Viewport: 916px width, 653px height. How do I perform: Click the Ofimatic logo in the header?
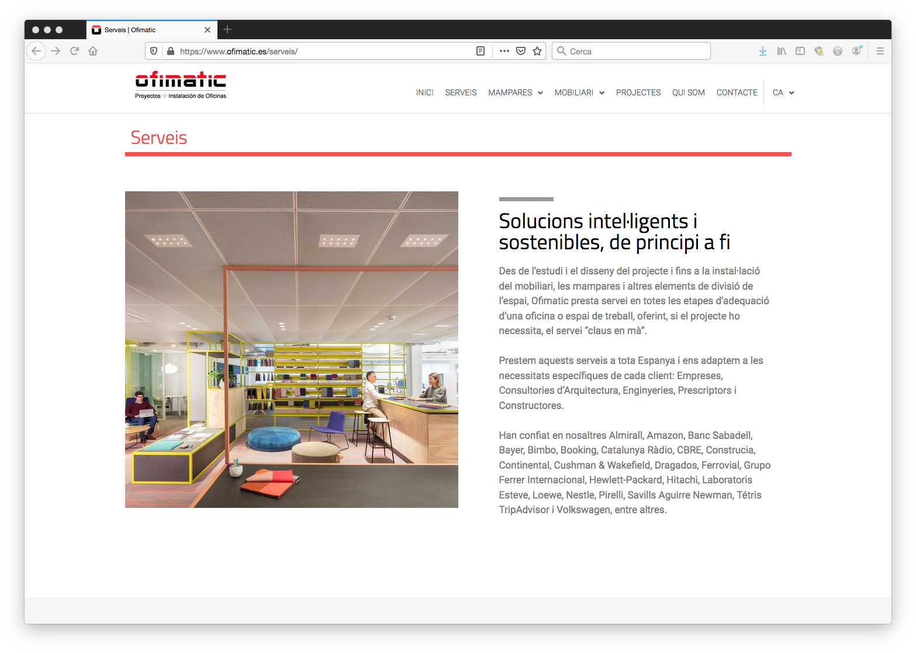coord(181,85)
